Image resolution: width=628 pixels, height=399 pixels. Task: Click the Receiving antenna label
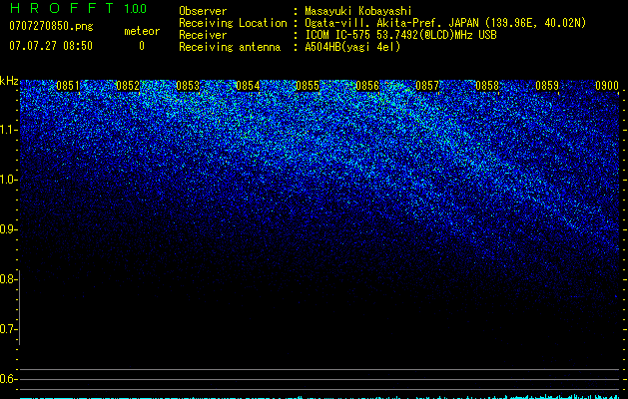click(230, 47)
